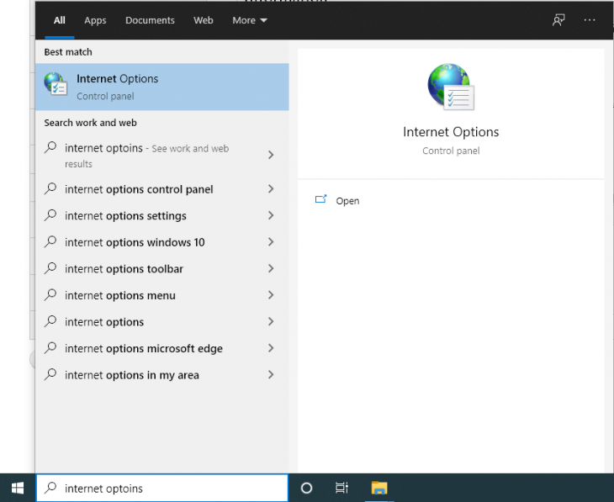Open the Documents search tab
This screenshot has width=614, height=502.
pos(150,20)
